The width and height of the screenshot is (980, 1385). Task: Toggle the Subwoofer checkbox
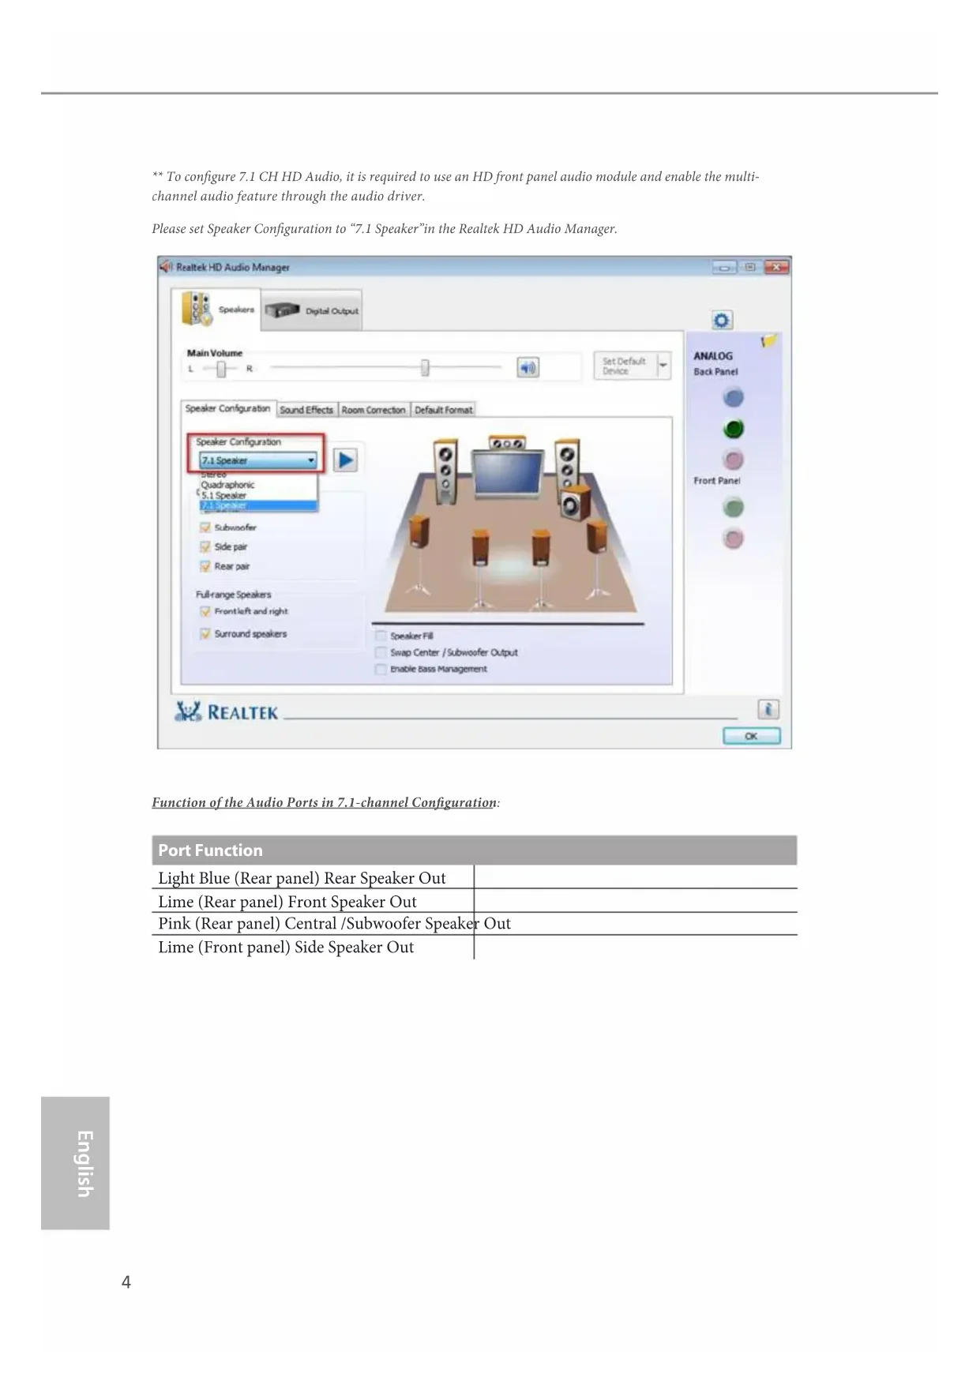[x=205, y=527]
